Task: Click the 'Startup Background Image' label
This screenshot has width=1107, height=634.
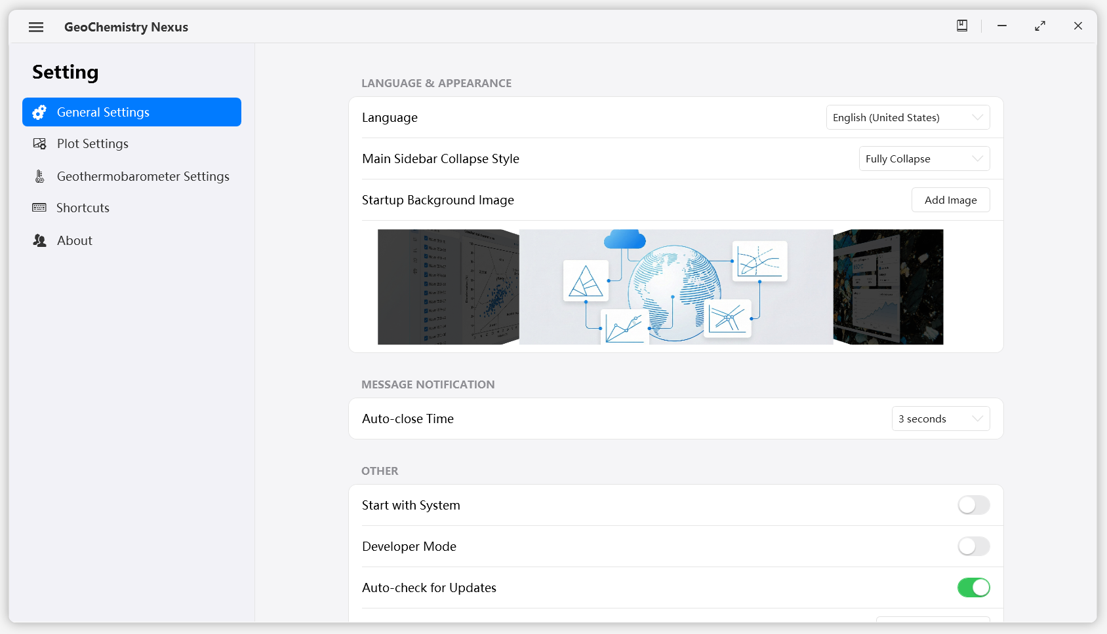Action: 438,200
